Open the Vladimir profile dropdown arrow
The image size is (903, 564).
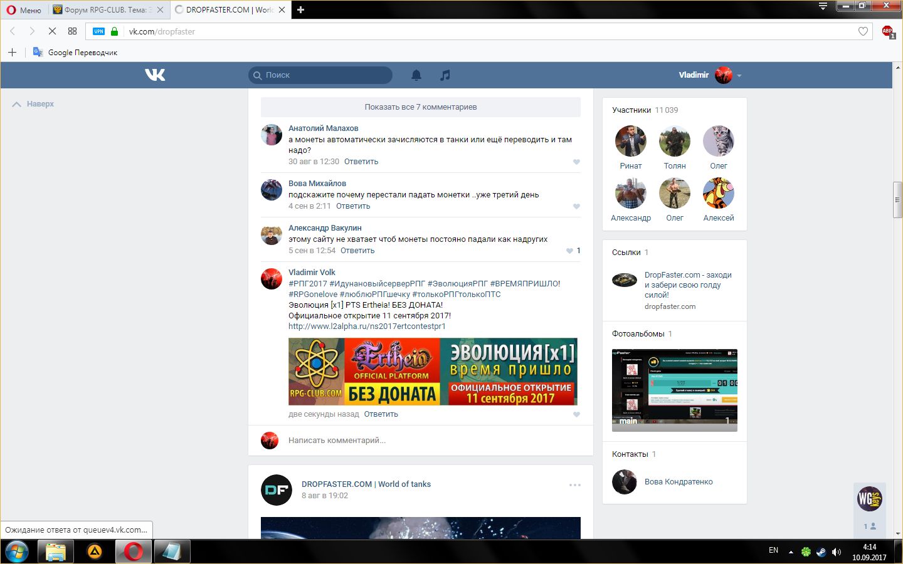(x=739, y=75)
